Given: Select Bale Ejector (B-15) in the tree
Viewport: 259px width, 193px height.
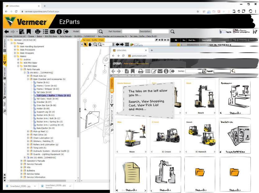Looking at the screenshot, I should click(46, 128).
